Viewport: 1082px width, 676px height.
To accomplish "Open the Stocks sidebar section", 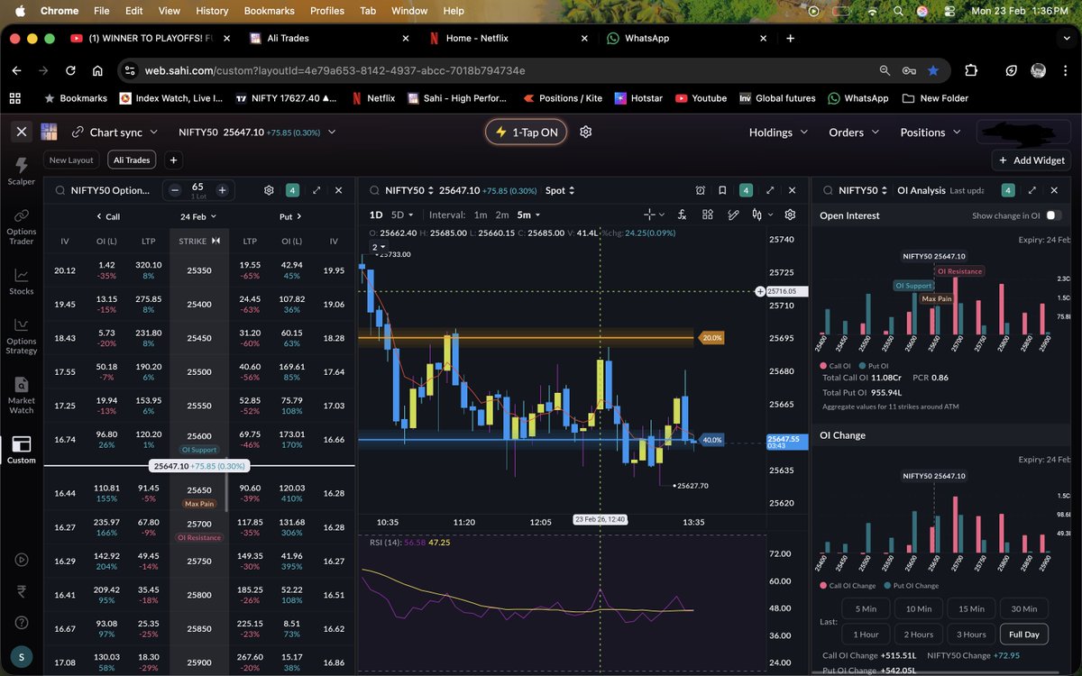I will [22, 281].
